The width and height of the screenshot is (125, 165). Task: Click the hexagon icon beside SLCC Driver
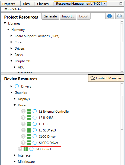(x=35, y=136)
